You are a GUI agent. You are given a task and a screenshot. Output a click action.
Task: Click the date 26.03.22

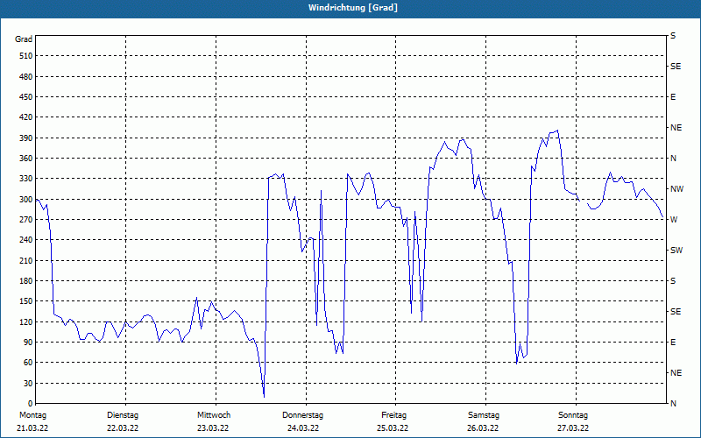click(483, 428)
